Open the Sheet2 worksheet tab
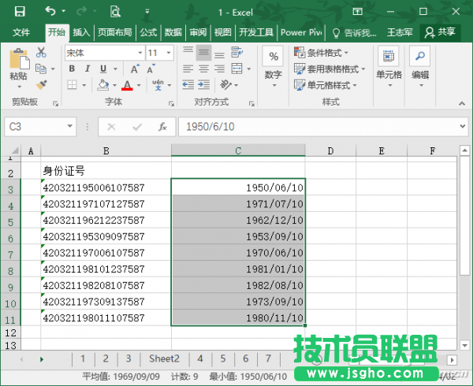Image resolution: width=473 pixels, height=386 pixels. point(165,358)
